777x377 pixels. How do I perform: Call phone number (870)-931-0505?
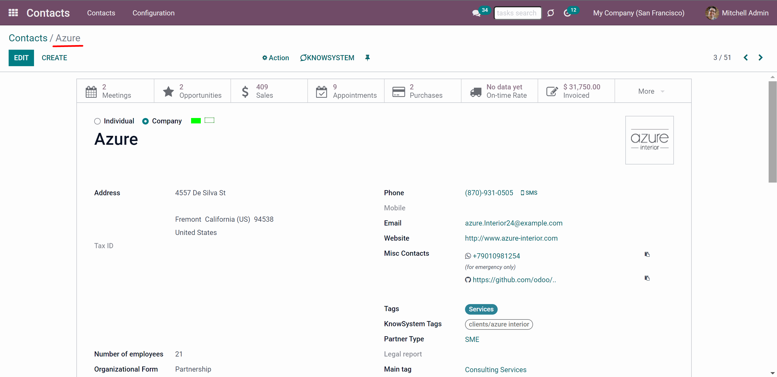coord(489,193)
